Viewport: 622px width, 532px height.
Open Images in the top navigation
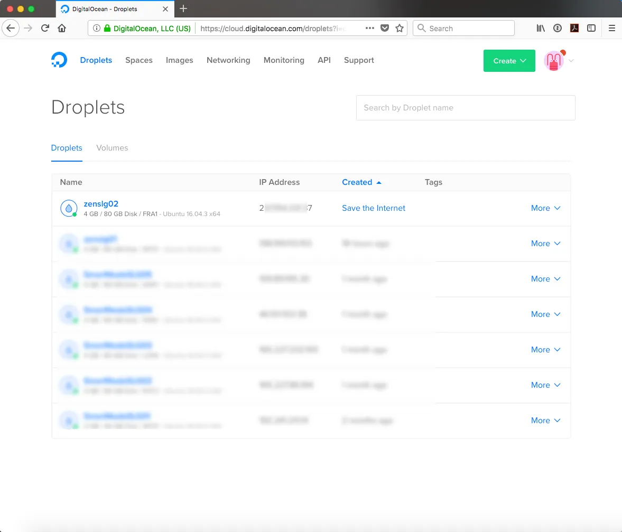179,60
